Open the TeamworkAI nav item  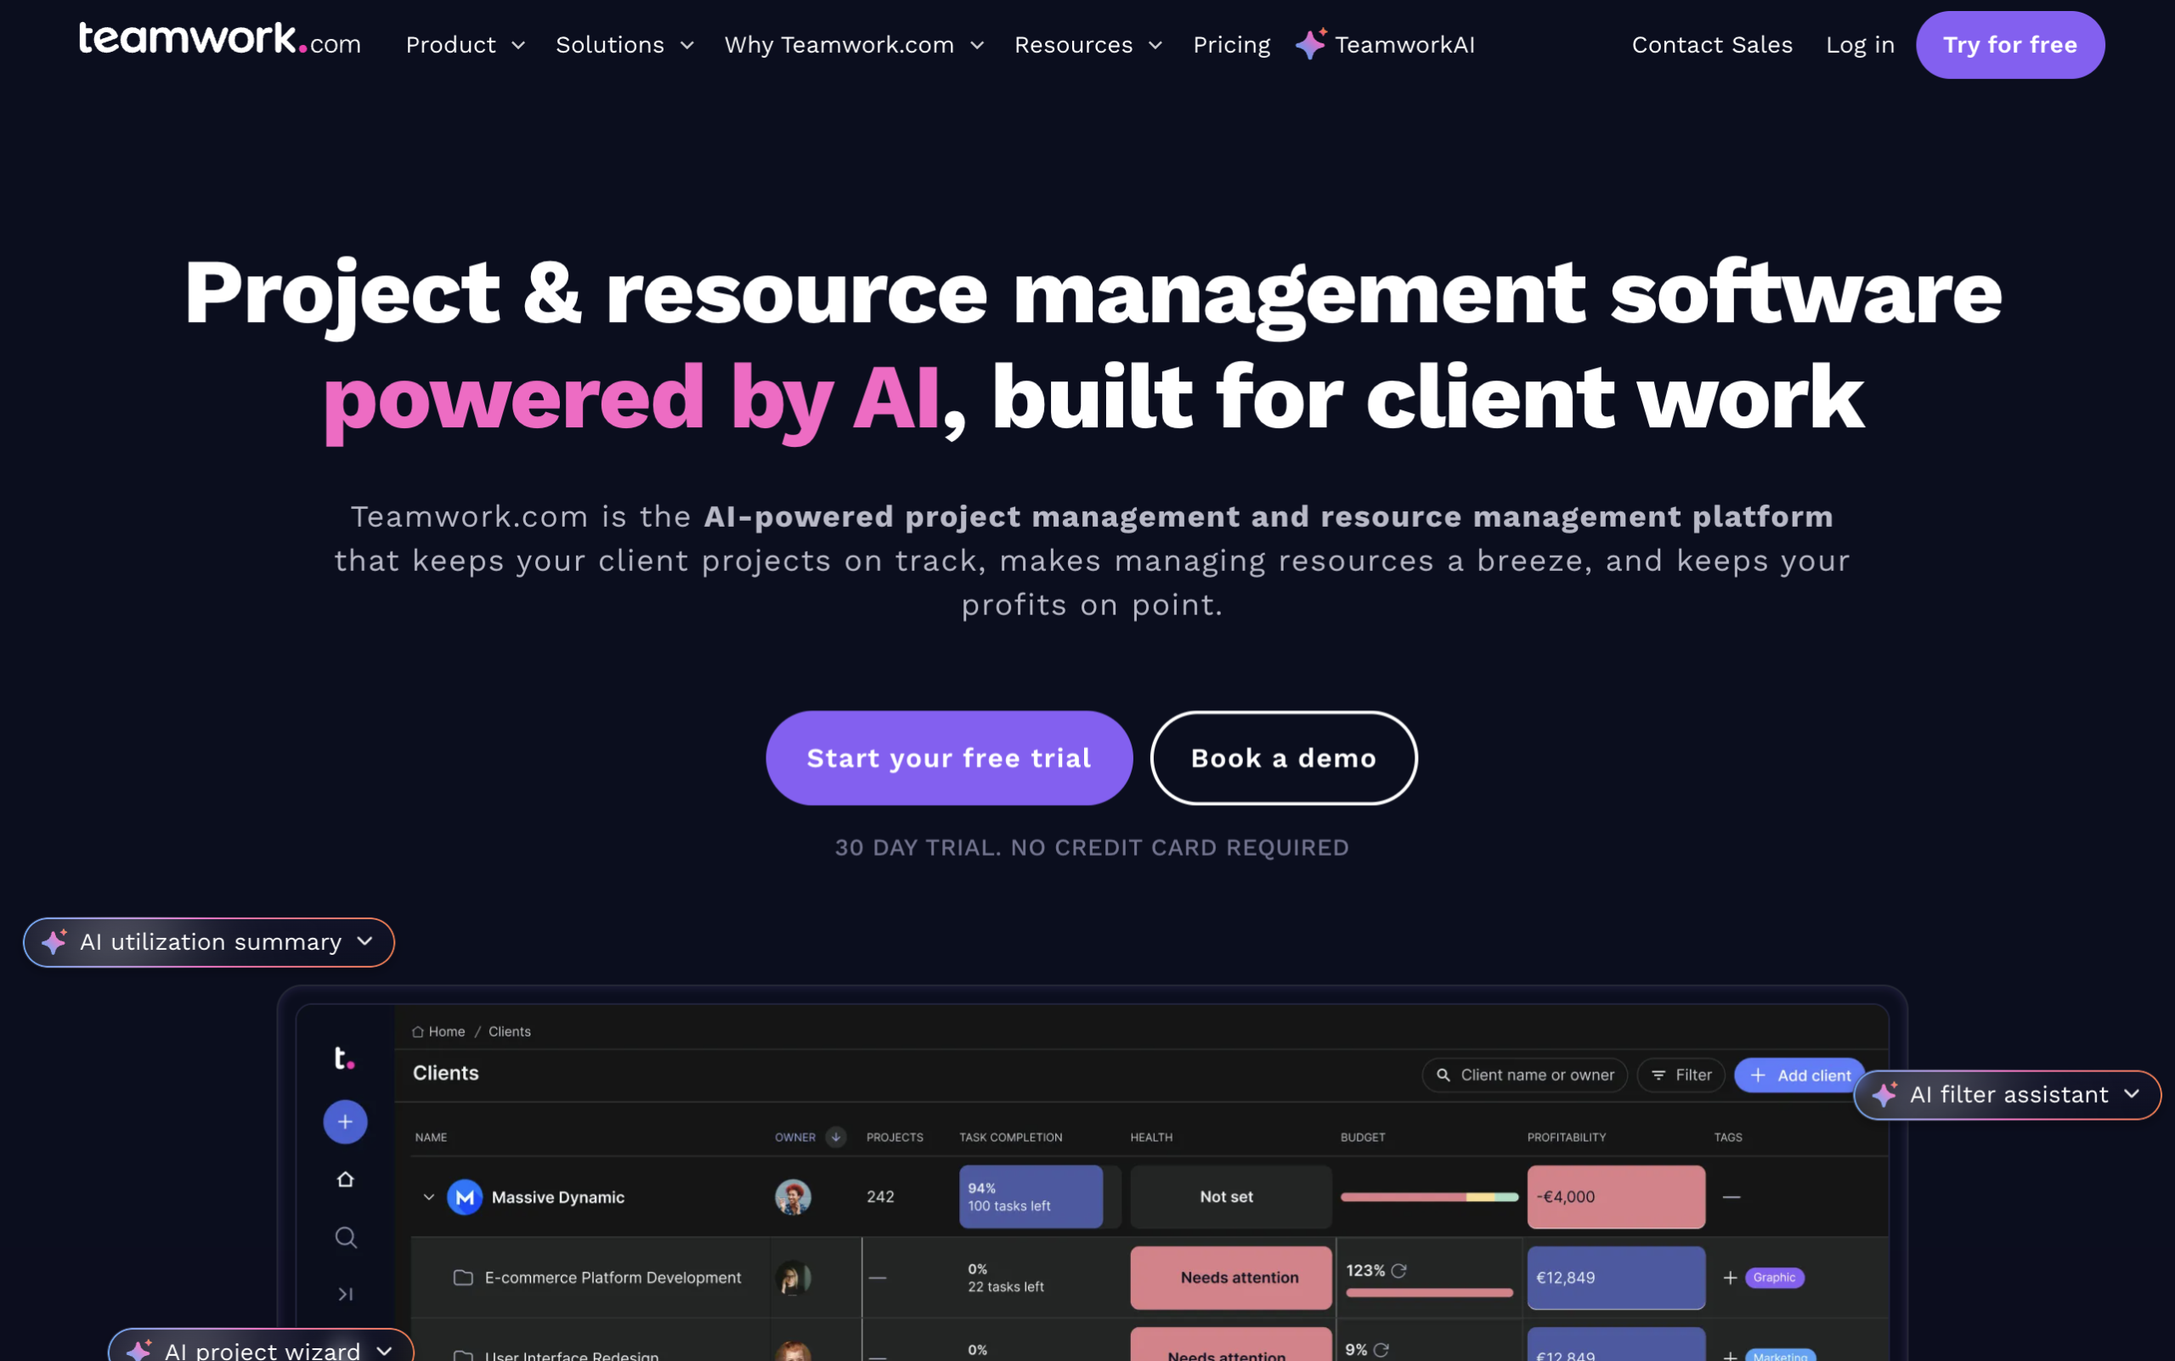1386,45
